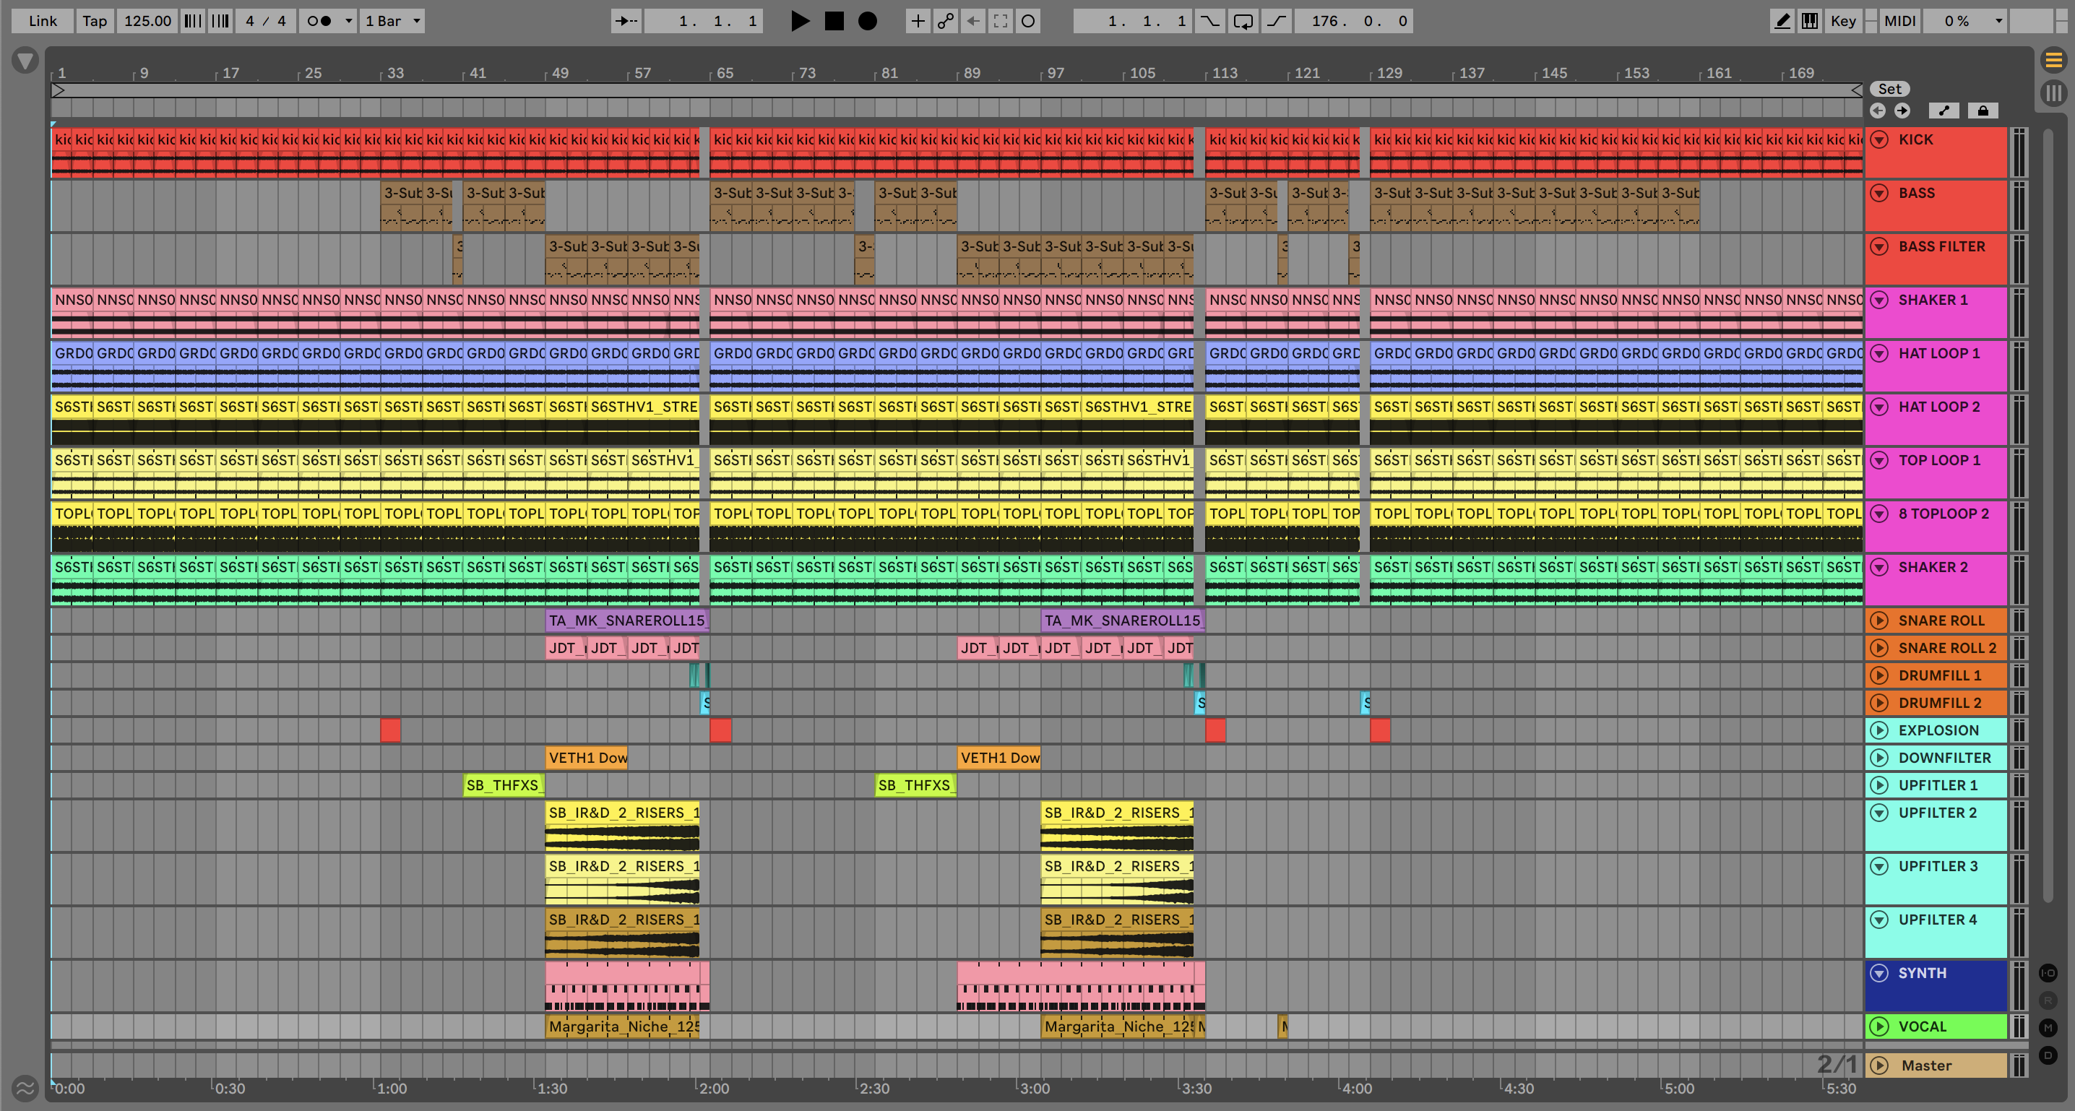
Task: Unfold the SNARE ROLL track
Action: 1879,621
